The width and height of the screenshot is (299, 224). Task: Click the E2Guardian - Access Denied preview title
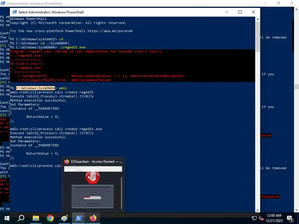click(x=96, y=162)
